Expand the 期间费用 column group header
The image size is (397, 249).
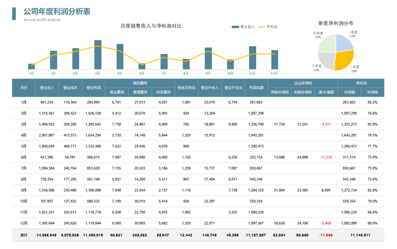(140, 83)
